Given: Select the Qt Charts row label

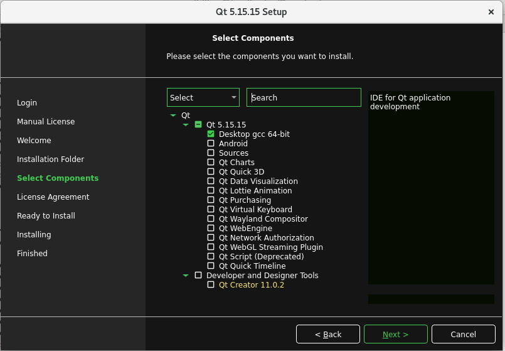Looking at the screenshot, I should pos(237,162).
